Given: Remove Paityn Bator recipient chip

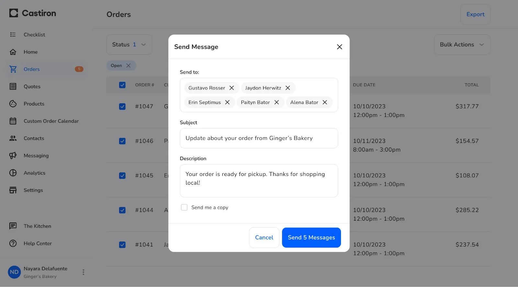Looking at the screenshot, I should [276, 102].
